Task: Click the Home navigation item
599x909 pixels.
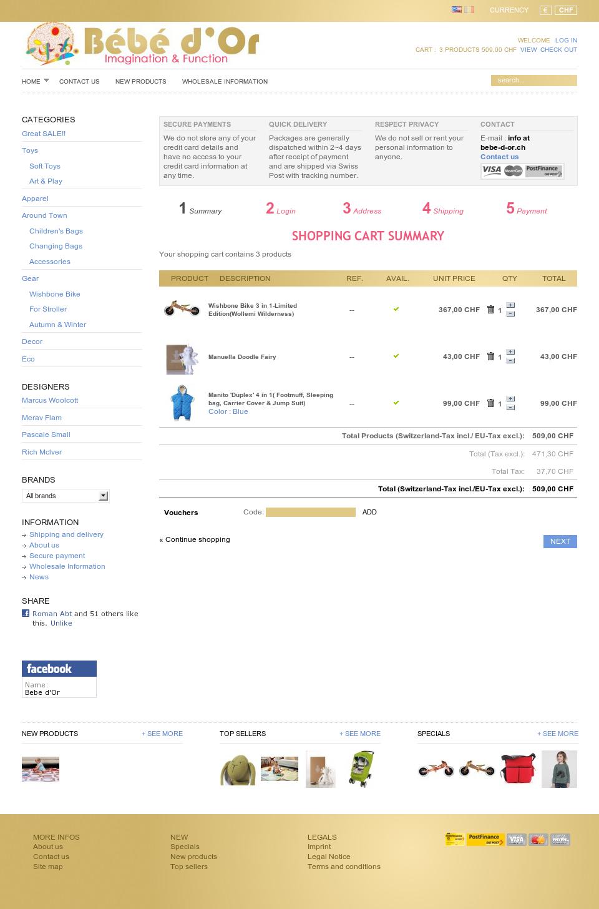Action: 31,81
